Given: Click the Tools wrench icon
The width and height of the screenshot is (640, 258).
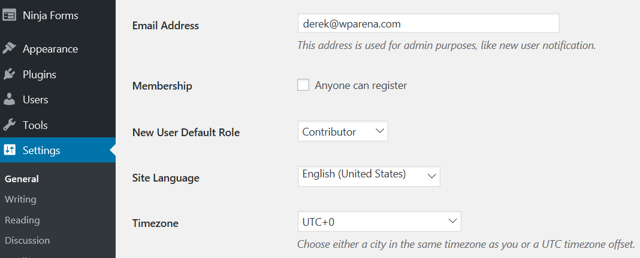Looking at the screenshot, I should [x=10, y=125].
